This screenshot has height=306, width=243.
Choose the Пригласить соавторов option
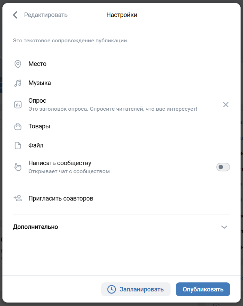(x=61, y=198)
